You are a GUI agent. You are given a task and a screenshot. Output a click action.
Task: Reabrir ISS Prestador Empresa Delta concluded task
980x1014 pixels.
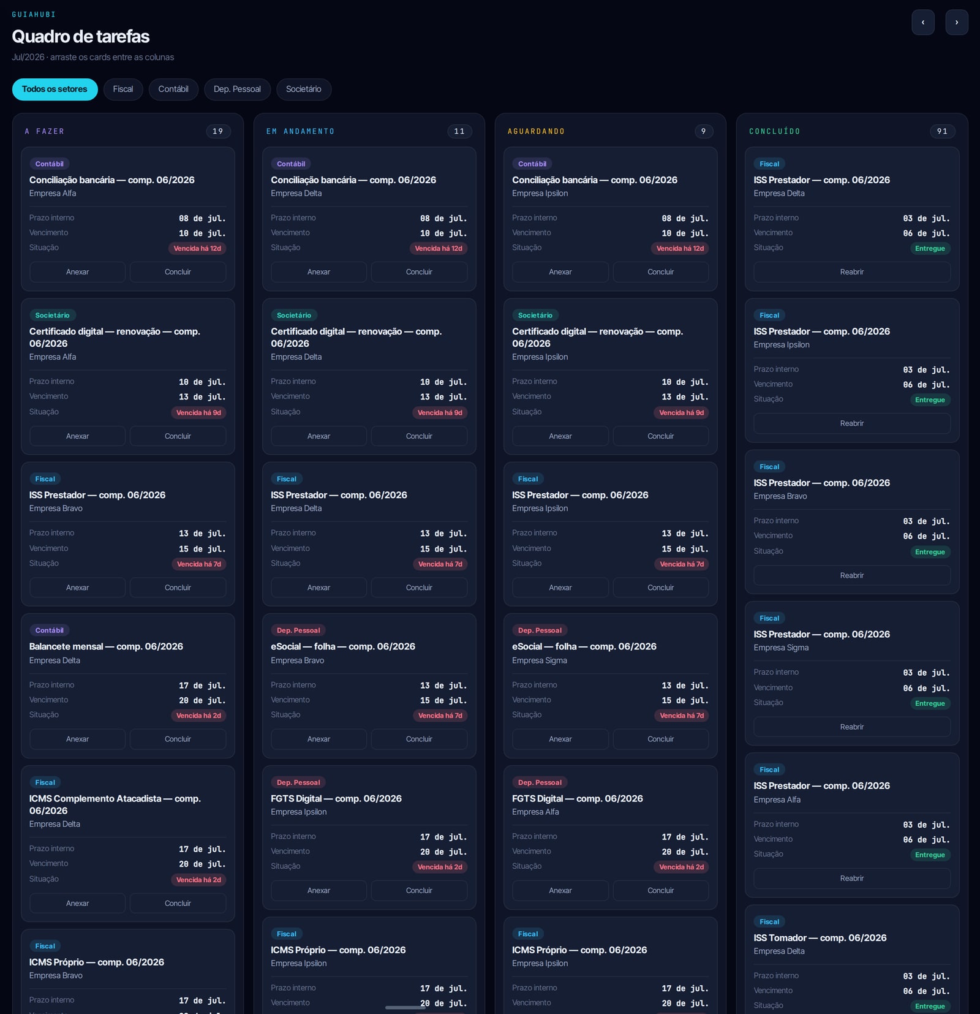[x=852, y=272]
